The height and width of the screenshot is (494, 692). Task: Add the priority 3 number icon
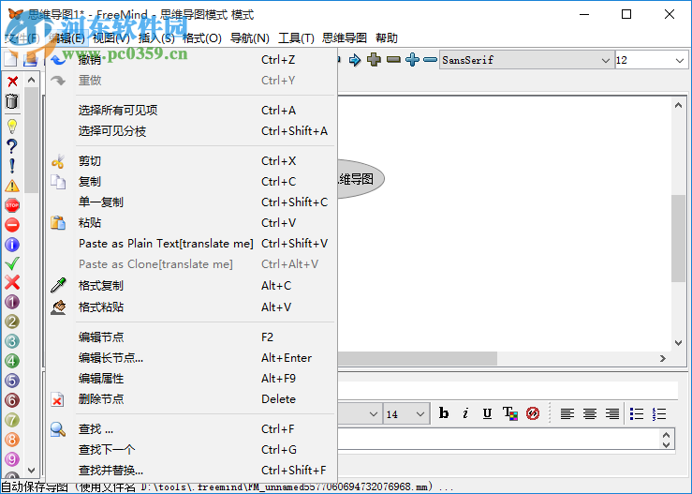coord(12,341)
